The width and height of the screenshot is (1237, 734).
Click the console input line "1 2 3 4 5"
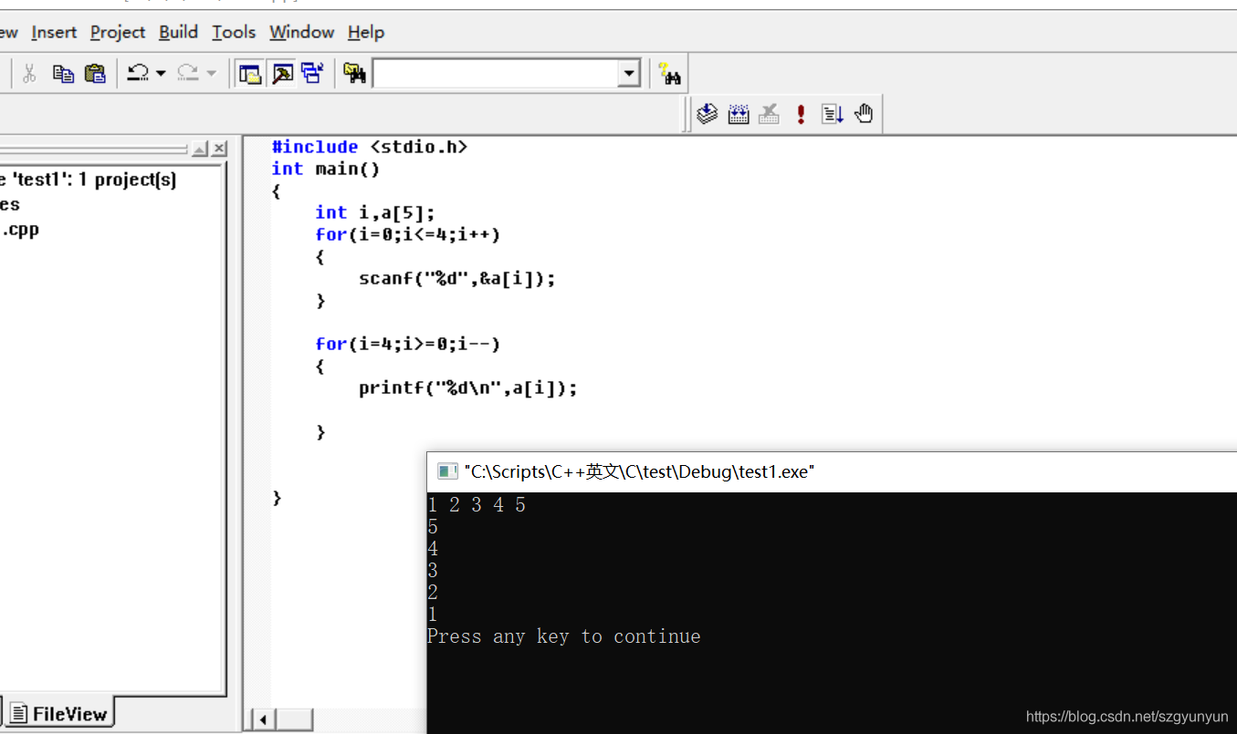pos(477,504)
